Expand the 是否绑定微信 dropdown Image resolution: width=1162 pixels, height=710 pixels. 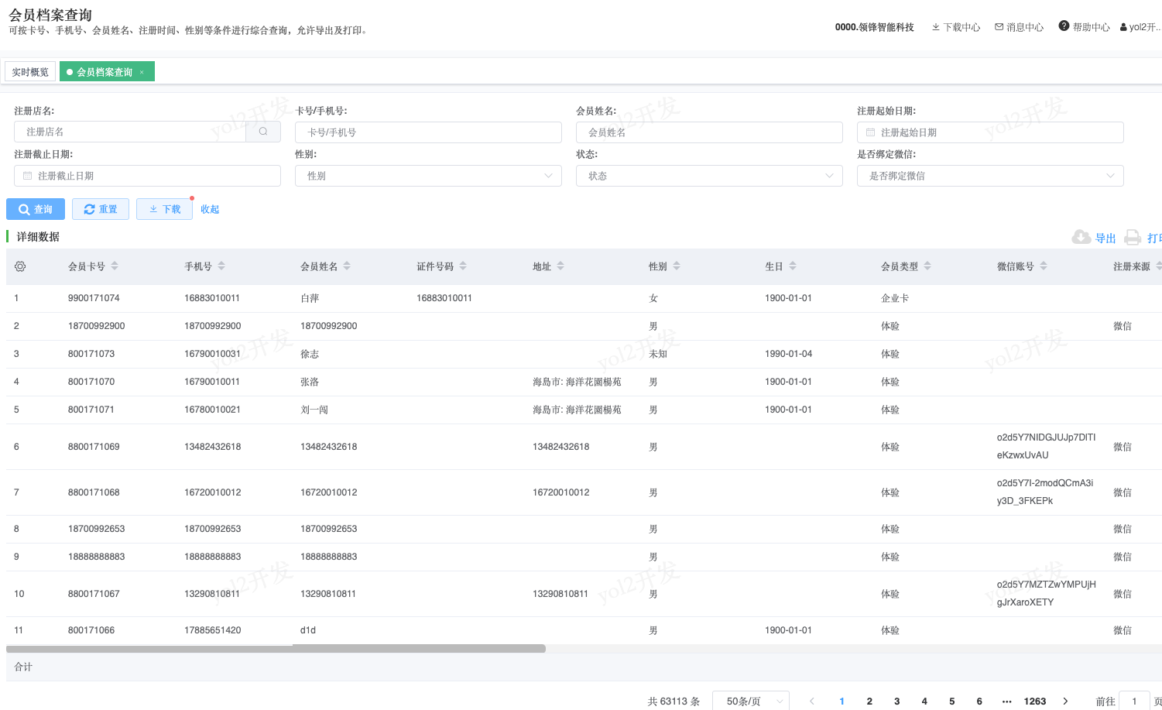coord(990,176)
